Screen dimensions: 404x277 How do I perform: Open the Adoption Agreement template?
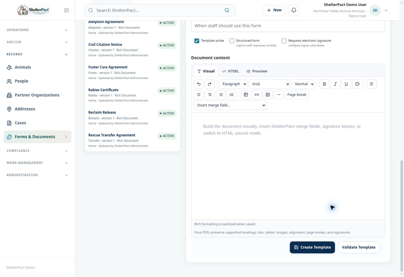tap(132, 27)
